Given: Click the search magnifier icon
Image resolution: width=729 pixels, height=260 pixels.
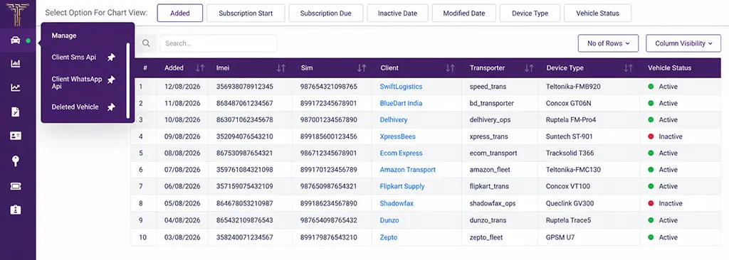Looking at the screenshot, I should [x=146, y=43].
